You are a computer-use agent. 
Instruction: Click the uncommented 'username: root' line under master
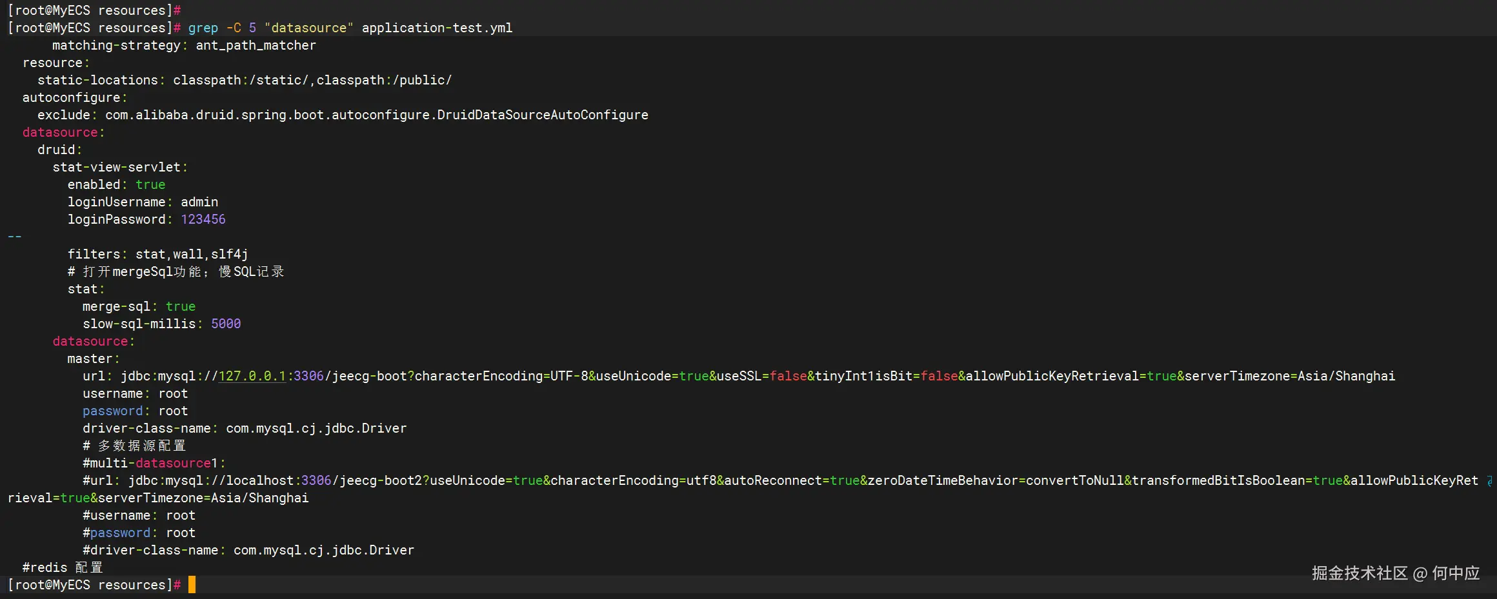136,393
